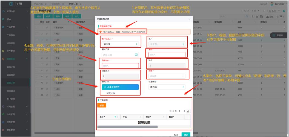Click the pin icon in 单位 column header
This screenshot has width=289, height=137.
click(115, 117)
